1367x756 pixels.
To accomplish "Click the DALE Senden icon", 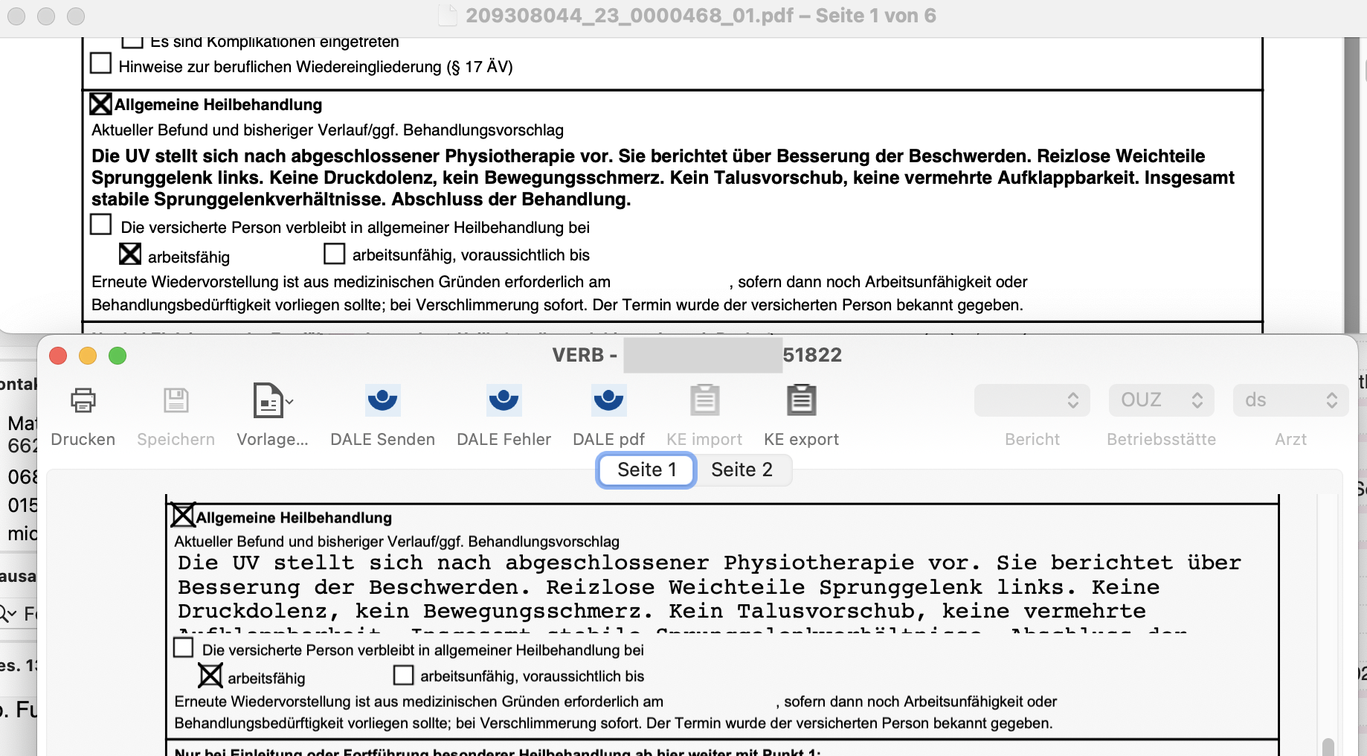I will (382, 400).
